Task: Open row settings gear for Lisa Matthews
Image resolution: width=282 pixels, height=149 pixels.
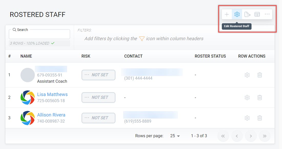Action: [x=247, y=97]
